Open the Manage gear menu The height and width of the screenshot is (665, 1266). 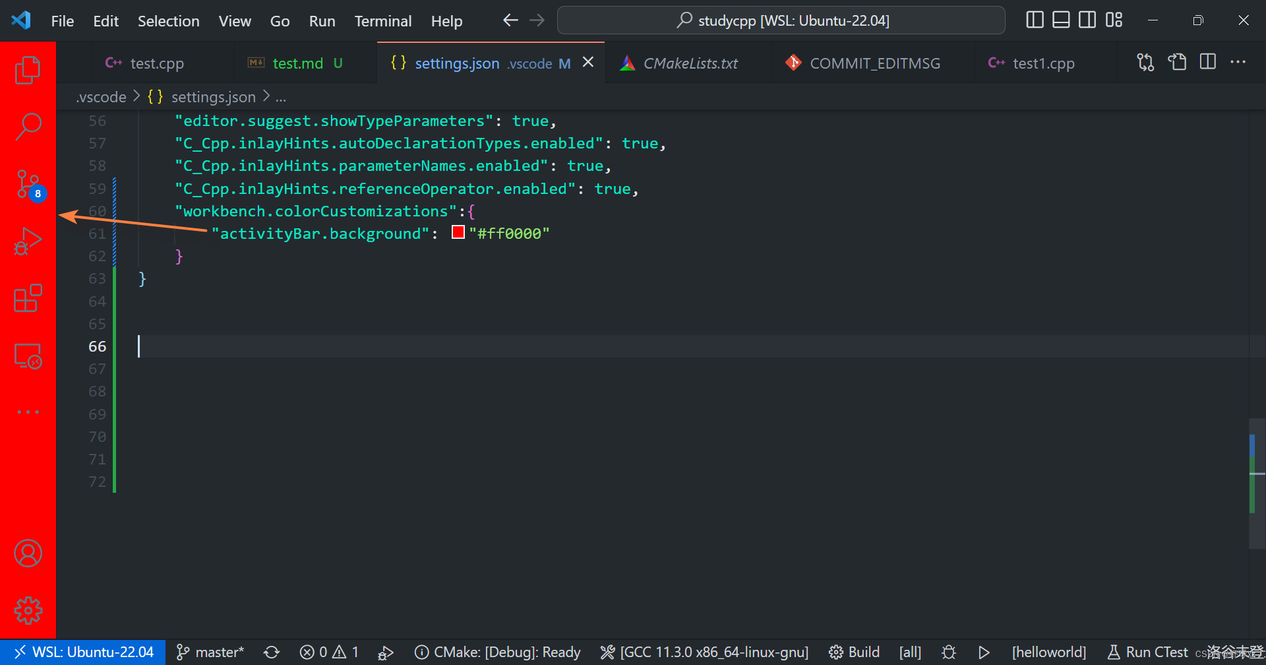click(x=28, y=610)
